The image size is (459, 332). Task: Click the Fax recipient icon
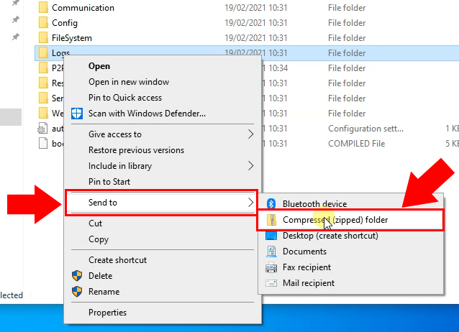pyautogui.click(x=271, y=267)
